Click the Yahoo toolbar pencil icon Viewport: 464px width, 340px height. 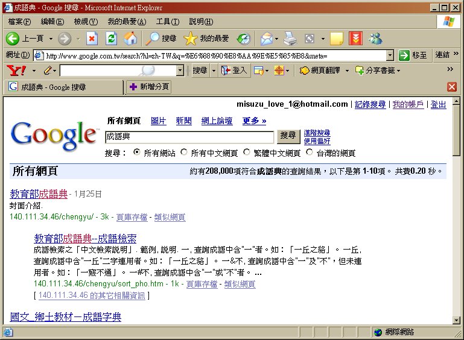pos(48,71)
